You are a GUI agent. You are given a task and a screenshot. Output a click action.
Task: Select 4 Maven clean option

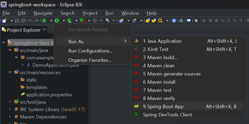188,66
